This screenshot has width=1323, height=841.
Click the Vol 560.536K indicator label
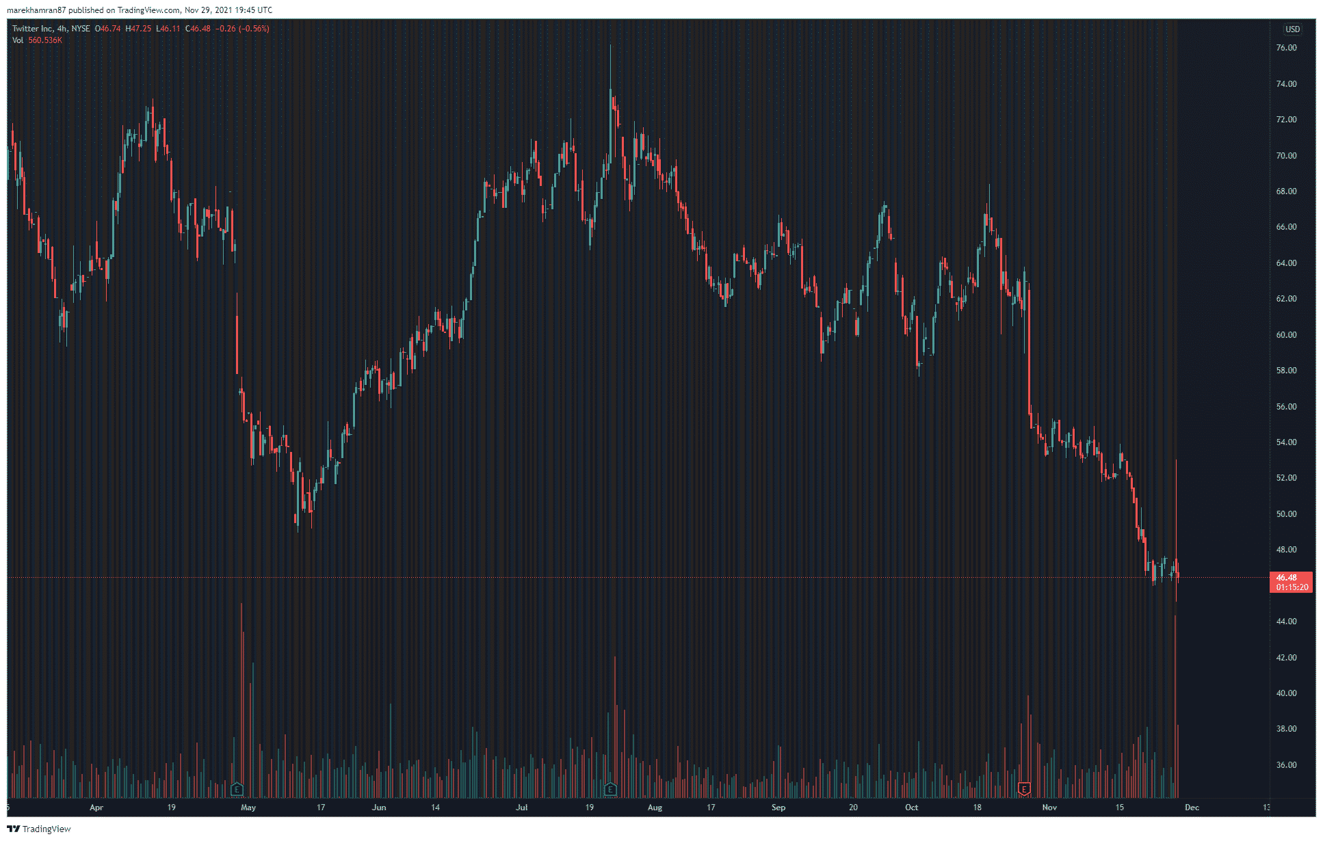pyautogui.click(x=37, y=40)
